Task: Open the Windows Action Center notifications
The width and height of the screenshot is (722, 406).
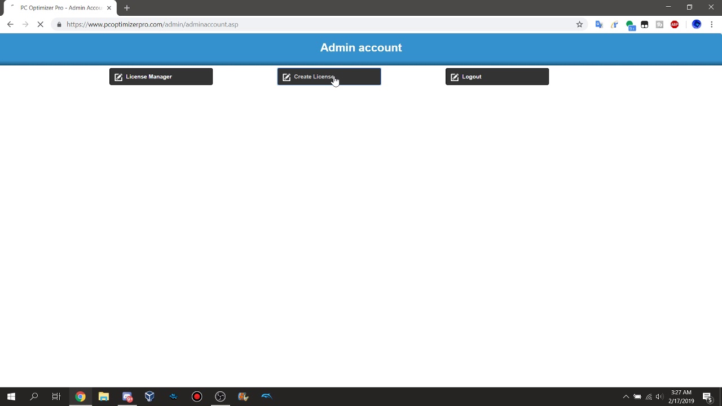Action: (x=707, y=396)
